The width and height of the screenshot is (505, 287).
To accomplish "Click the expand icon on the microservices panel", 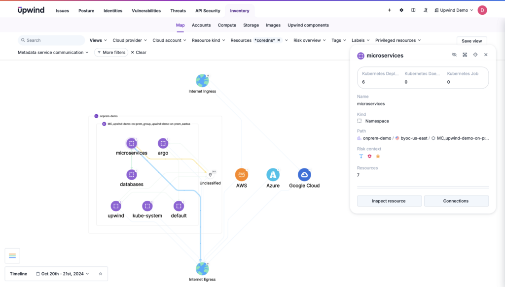I will click(x=465, y=55).
